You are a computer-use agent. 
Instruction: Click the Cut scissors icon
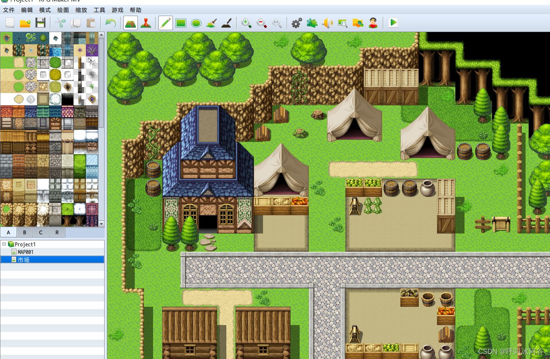tap(60, 23)
